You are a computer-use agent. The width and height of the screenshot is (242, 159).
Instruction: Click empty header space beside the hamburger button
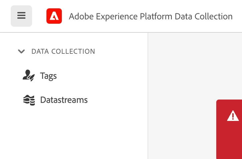pos(39,16)
